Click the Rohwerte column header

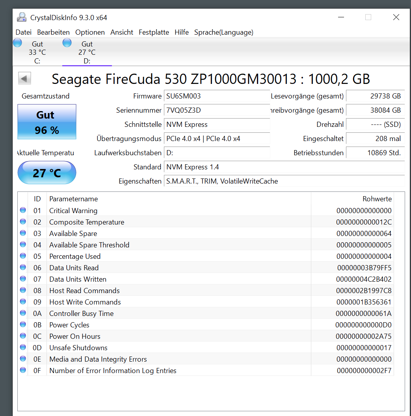click(352, 199)
